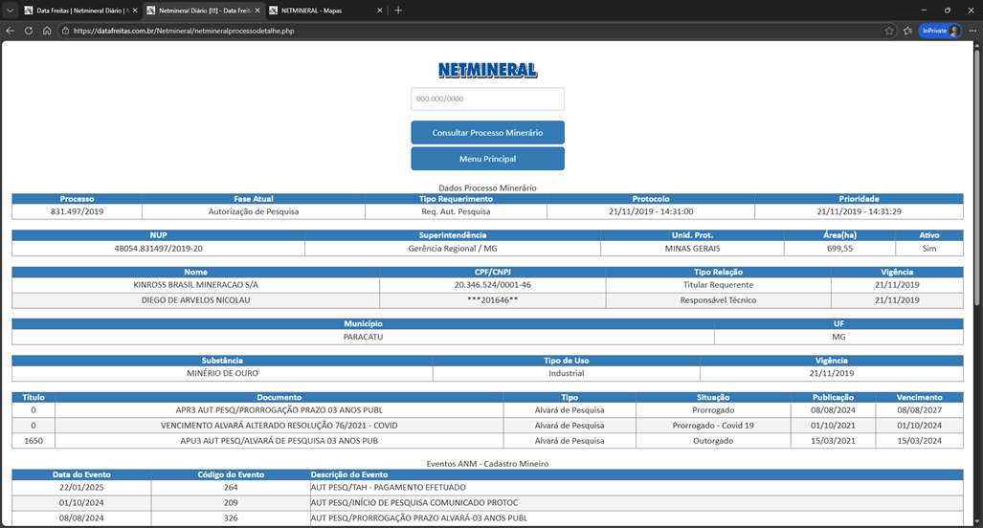
Task: Click the browser address bar URL
Action: point(184,31)
